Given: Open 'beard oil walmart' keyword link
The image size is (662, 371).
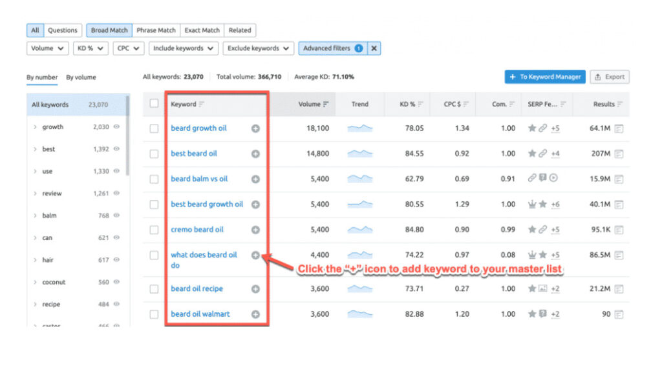Looking at the screenshot, I should tap(200, 314).
